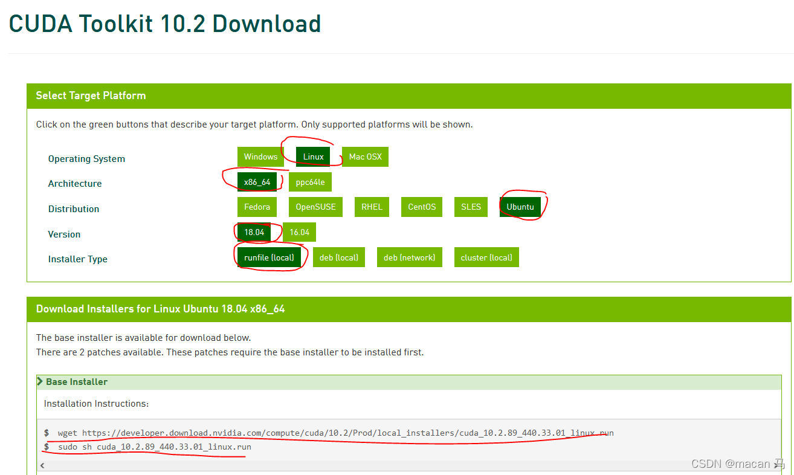The width and height of the screenshot is (794, 475).
Task: Click the Base Installer chevron arrow
Action: [x=40, y=381]
